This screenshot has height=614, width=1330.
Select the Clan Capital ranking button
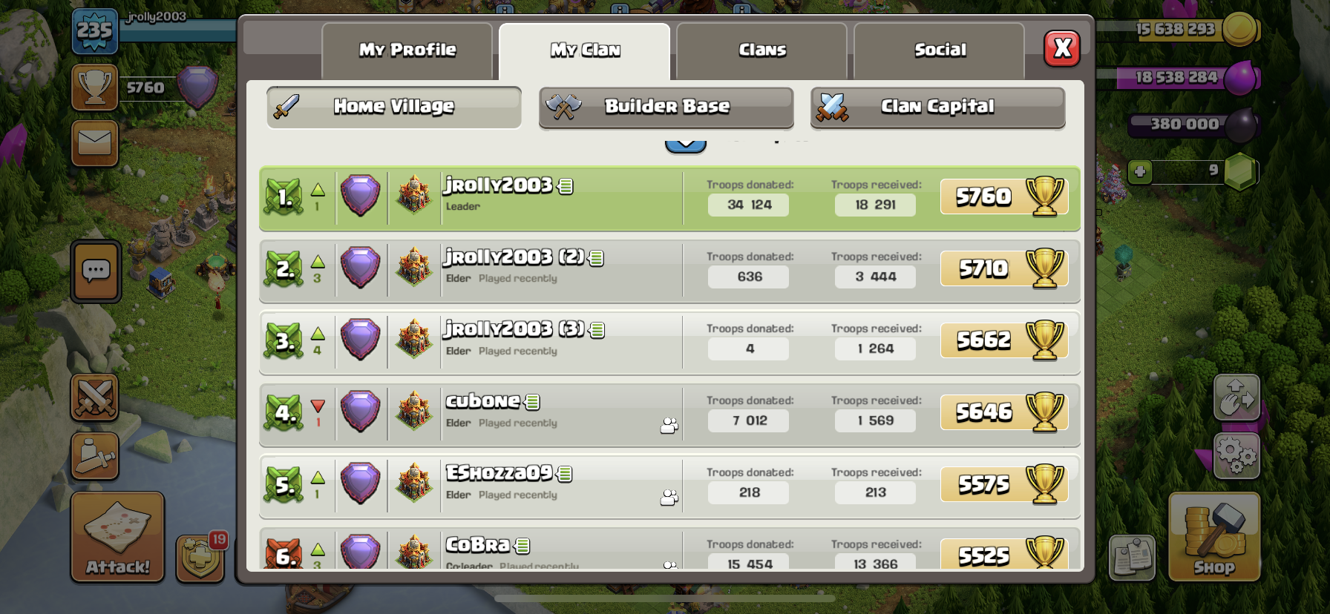pyautogui.click(x=937, y=107)
